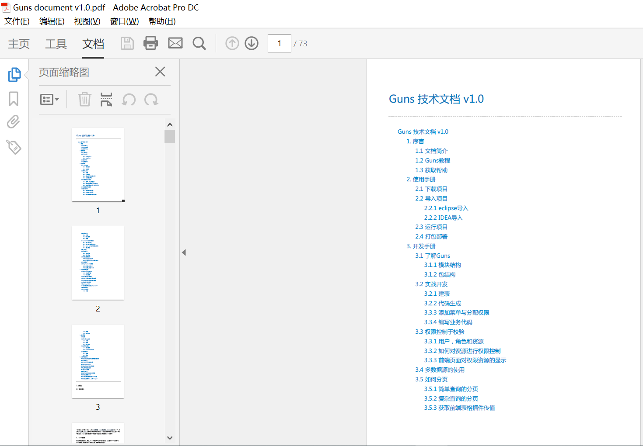
Task: Click thumbnails scrollbar down arrow
Action: tap(170, 438)
